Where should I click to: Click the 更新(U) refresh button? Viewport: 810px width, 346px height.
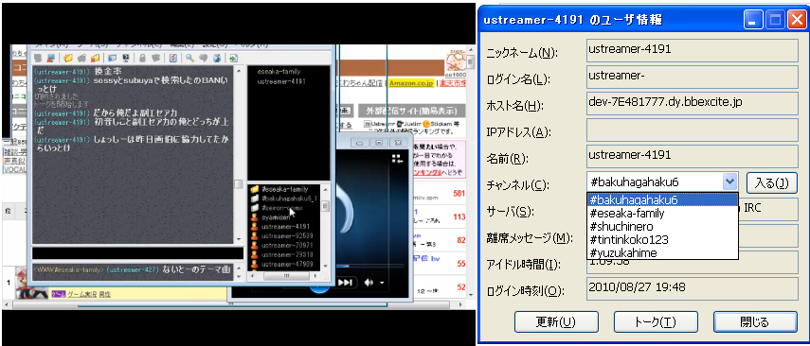click(x=556, y=322)
